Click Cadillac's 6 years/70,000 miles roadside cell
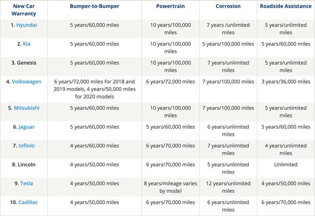315x216 pixels. click(x=286, y=202)
